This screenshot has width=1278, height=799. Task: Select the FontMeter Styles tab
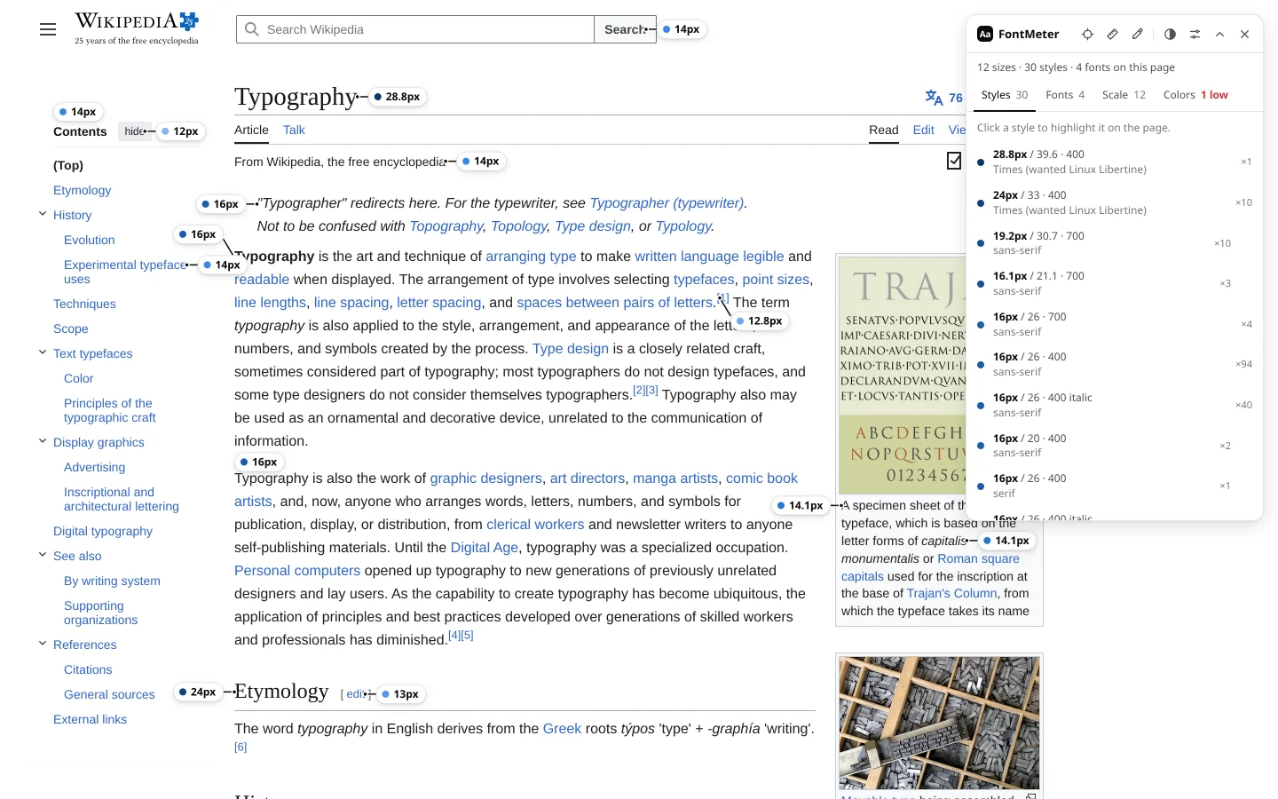pos(1004,95)
